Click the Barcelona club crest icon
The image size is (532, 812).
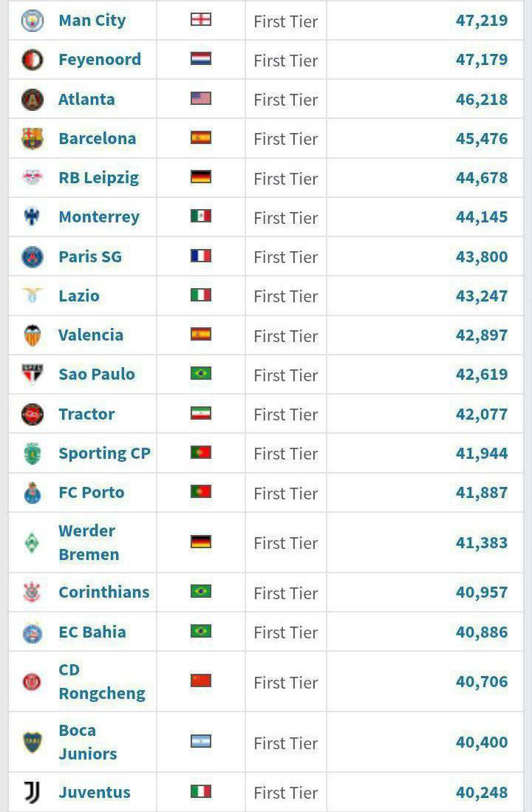pos(32,138)
